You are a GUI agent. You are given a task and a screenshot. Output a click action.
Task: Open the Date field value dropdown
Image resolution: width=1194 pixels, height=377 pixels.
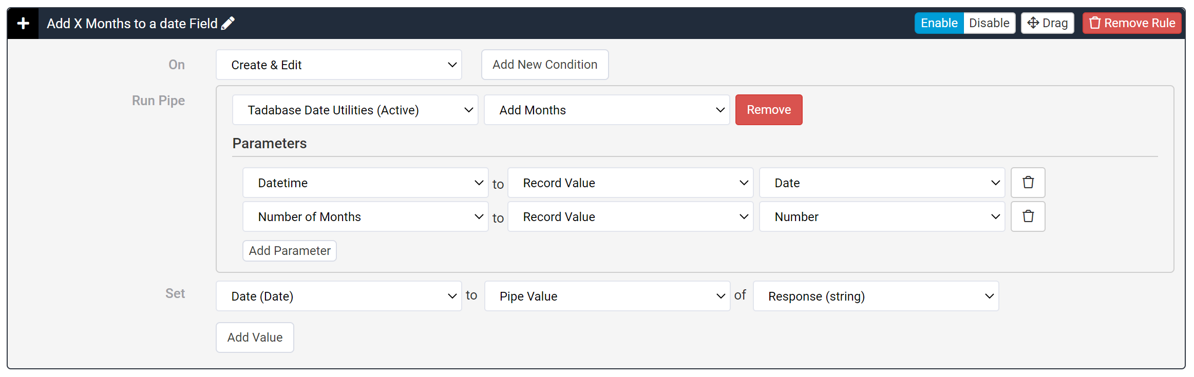[882, 183]
